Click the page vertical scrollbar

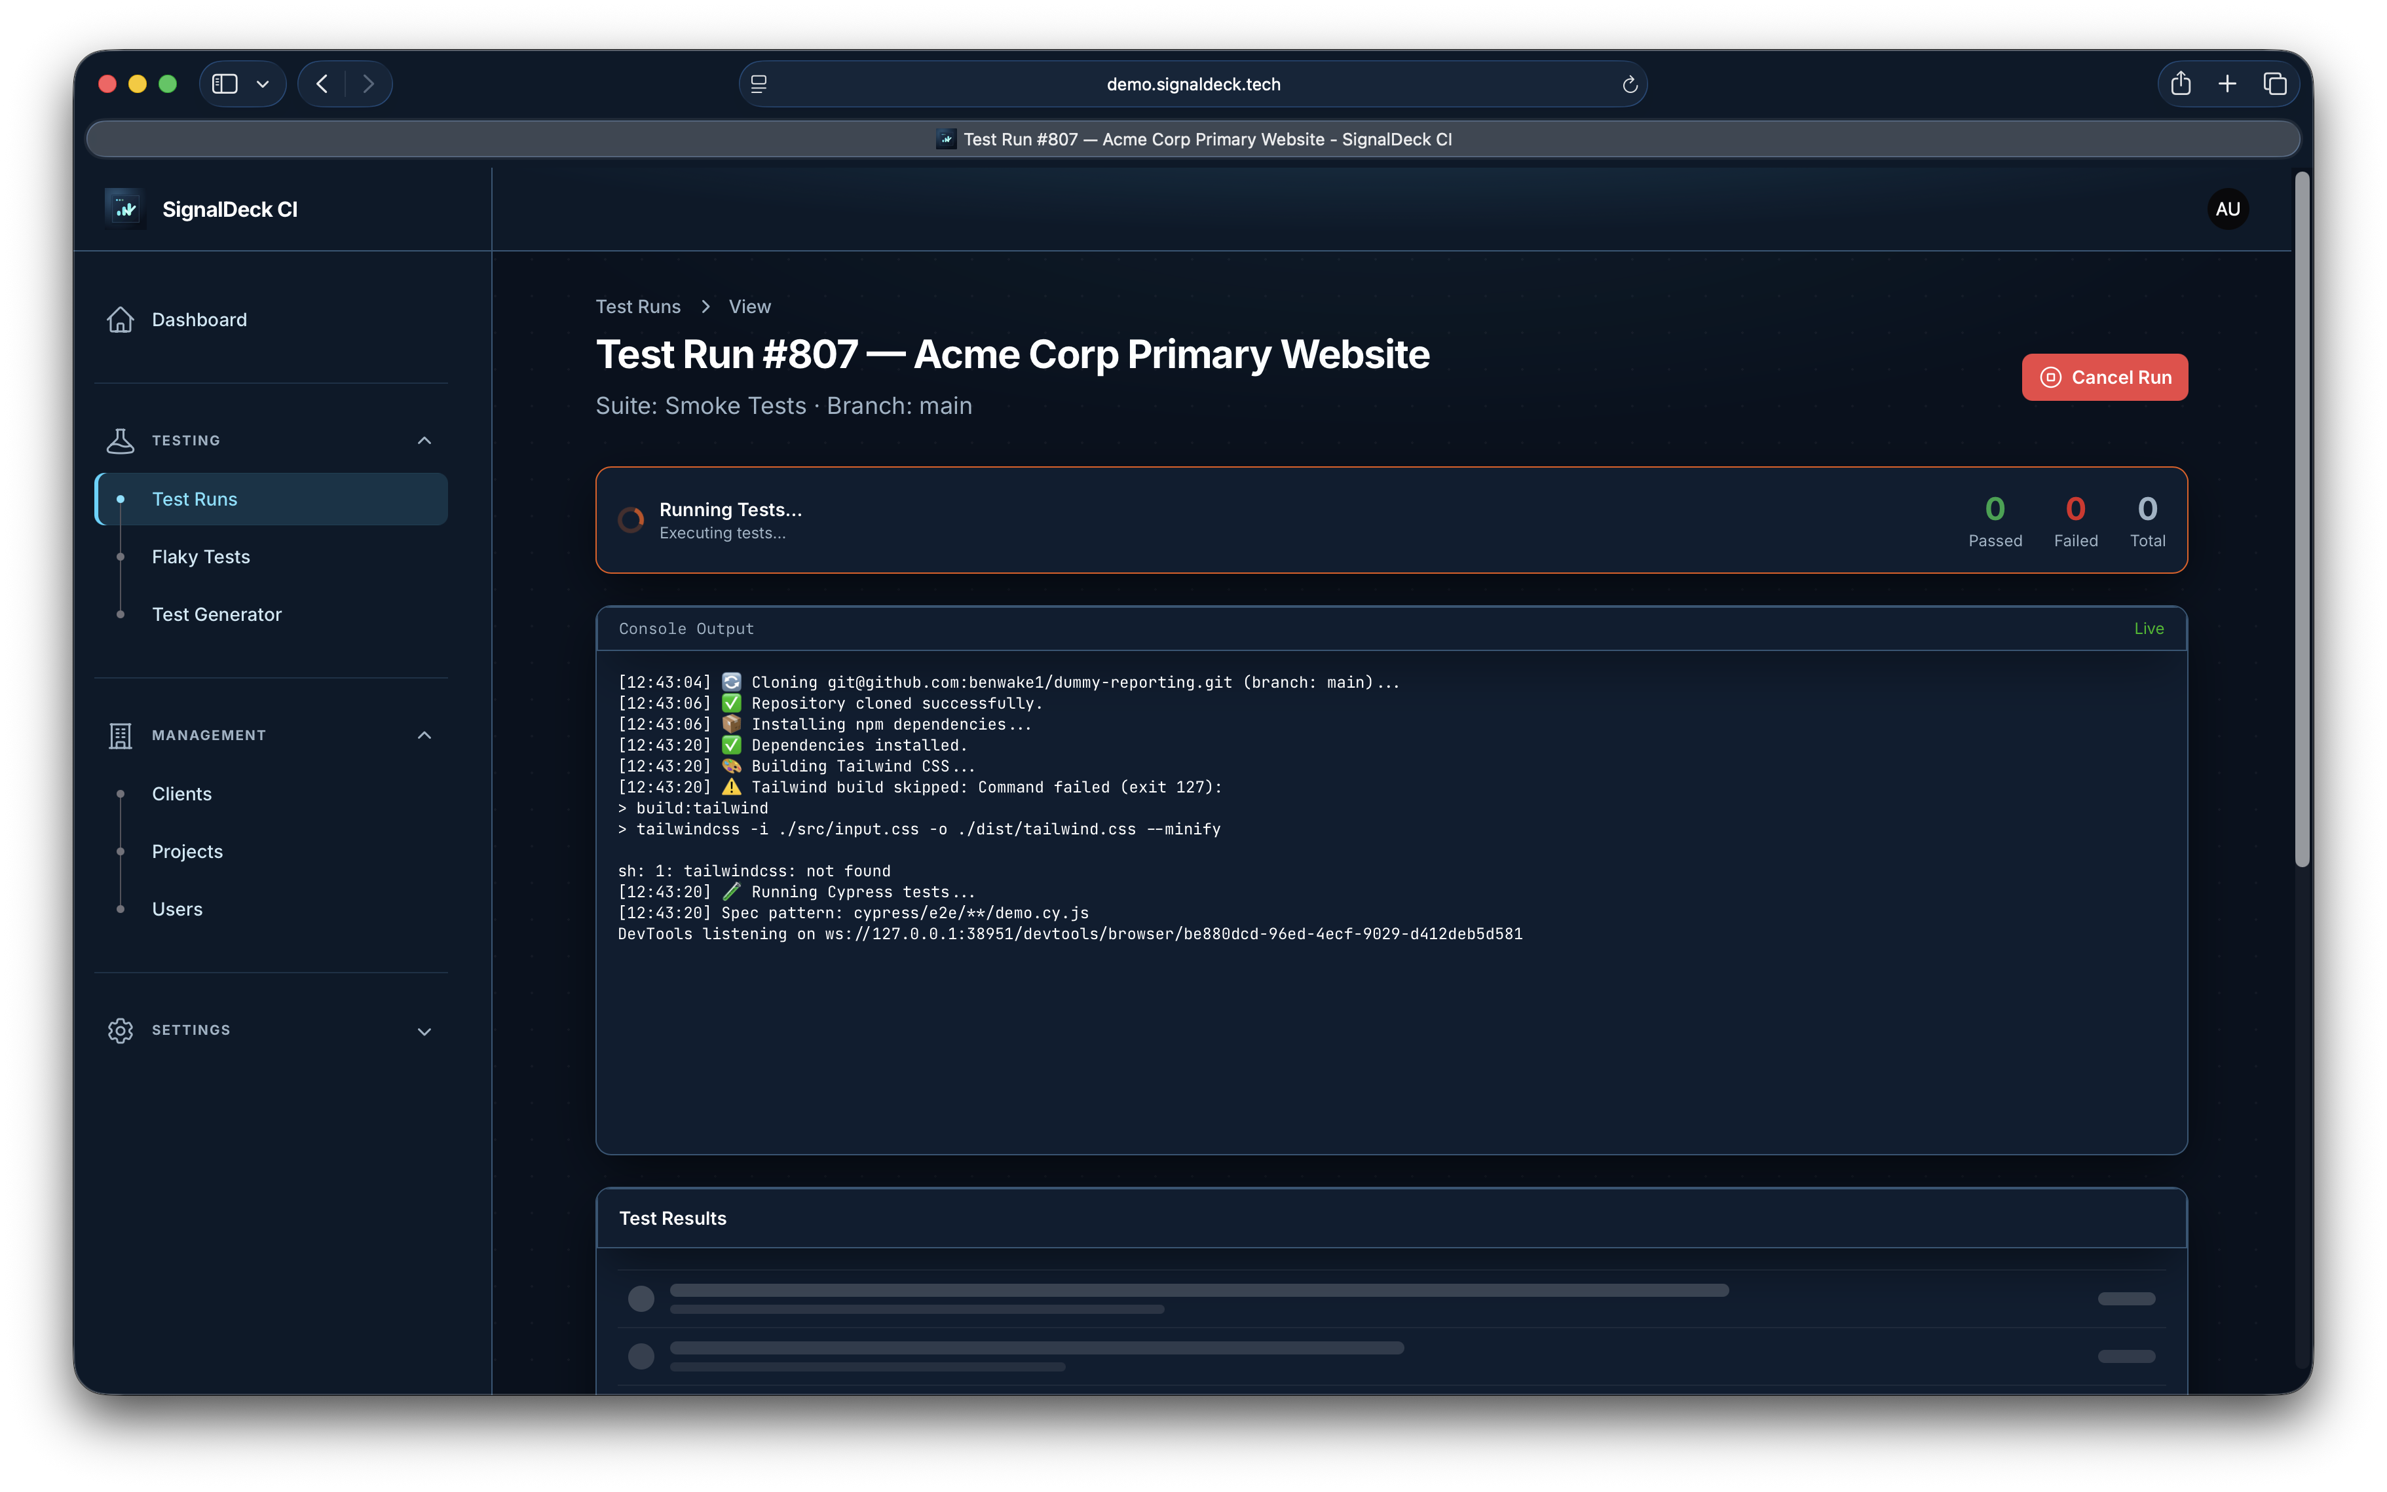2301,520
